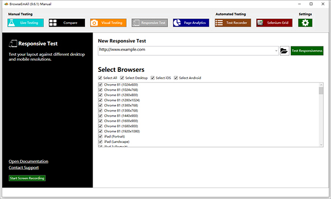
Task: Maximize the BrowseEmAll window
Action: (311, 4)
